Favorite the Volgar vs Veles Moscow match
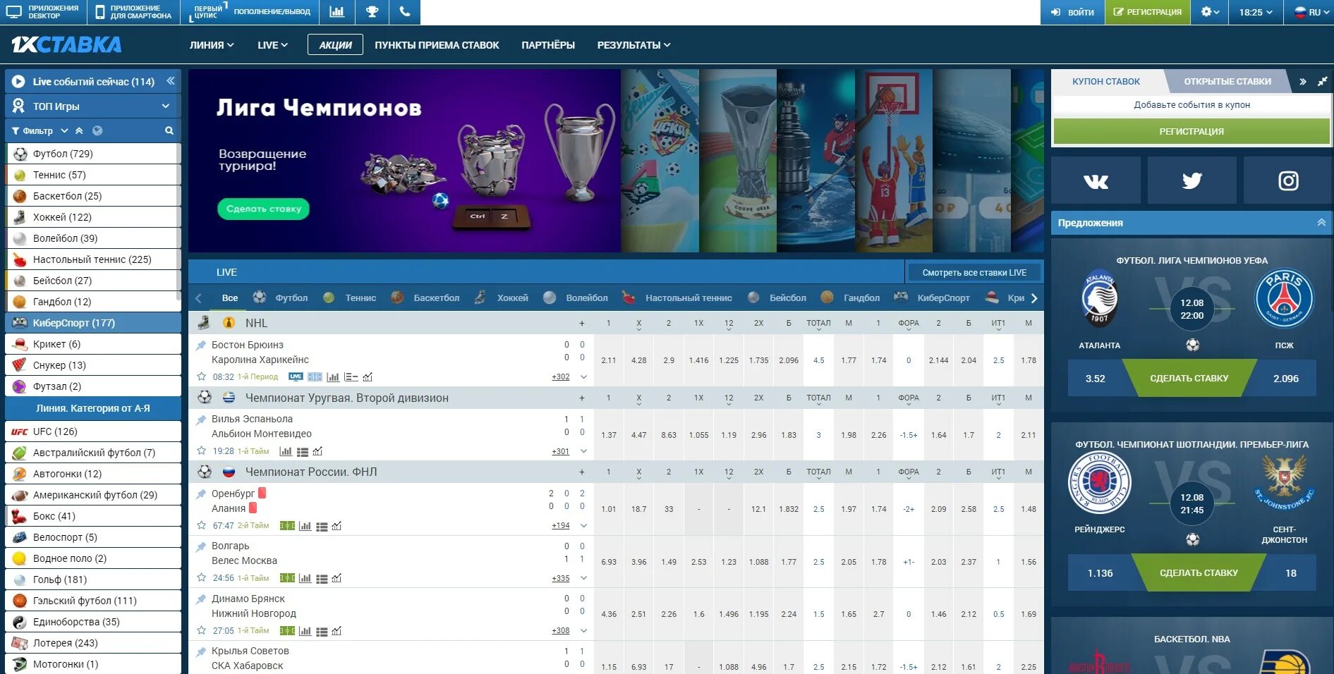Image resolution: width=1334 pixels, height=674 pixels. (x=201, y=577)
